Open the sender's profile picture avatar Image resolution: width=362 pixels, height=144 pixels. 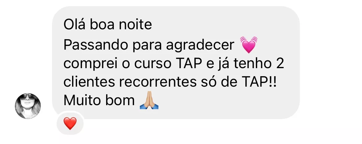click(28, 106)
